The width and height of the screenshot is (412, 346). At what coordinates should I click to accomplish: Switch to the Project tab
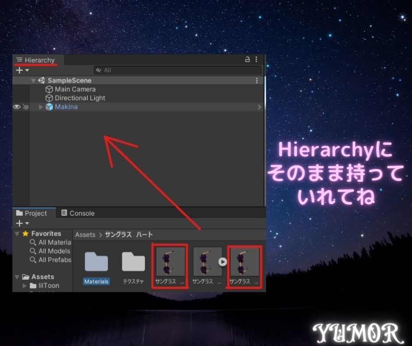pos(34,213)
